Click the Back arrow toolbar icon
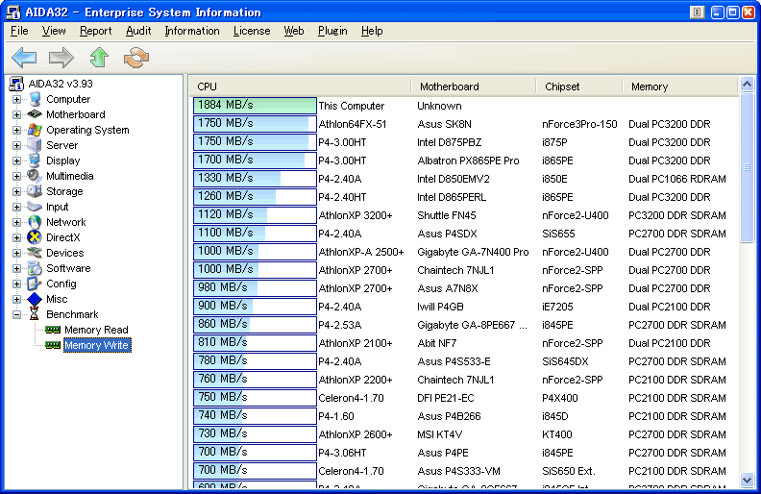This screenshot has width=761, height=494. [24, 58]
